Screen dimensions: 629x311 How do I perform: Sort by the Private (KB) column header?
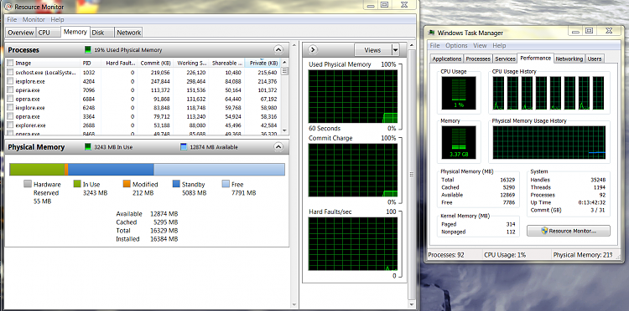263,63
